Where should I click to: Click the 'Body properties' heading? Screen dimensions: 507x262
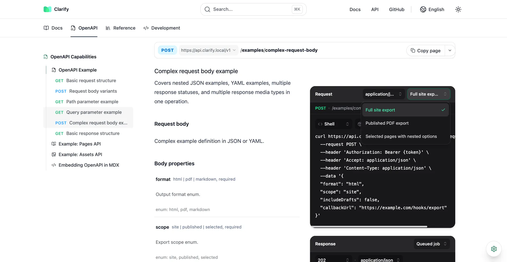click(174, 163)
